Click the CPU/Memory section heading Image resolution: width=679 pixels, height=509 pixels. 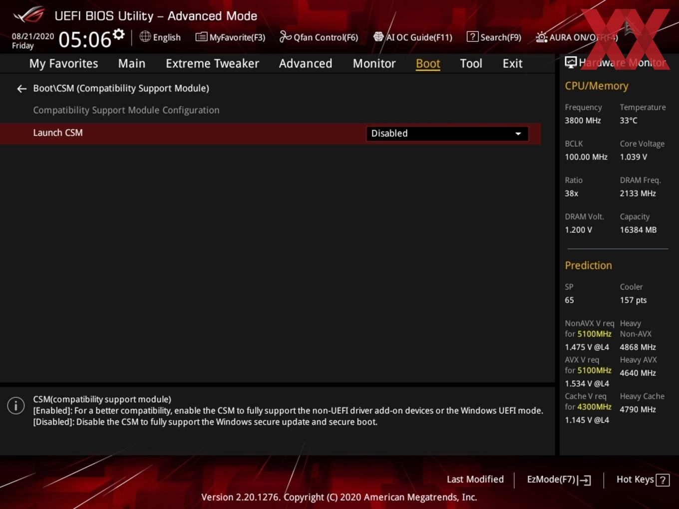click(x=597, y=86)
